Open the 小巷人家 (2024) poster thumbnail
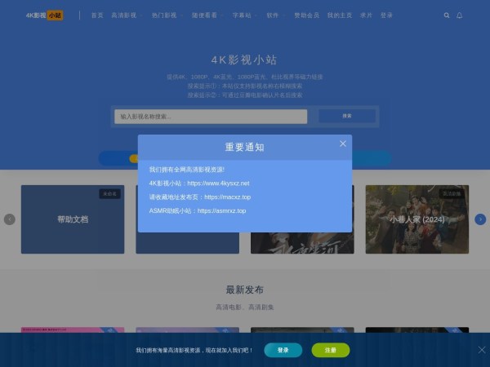Screen dimensions: 490x367 (416, 219)
